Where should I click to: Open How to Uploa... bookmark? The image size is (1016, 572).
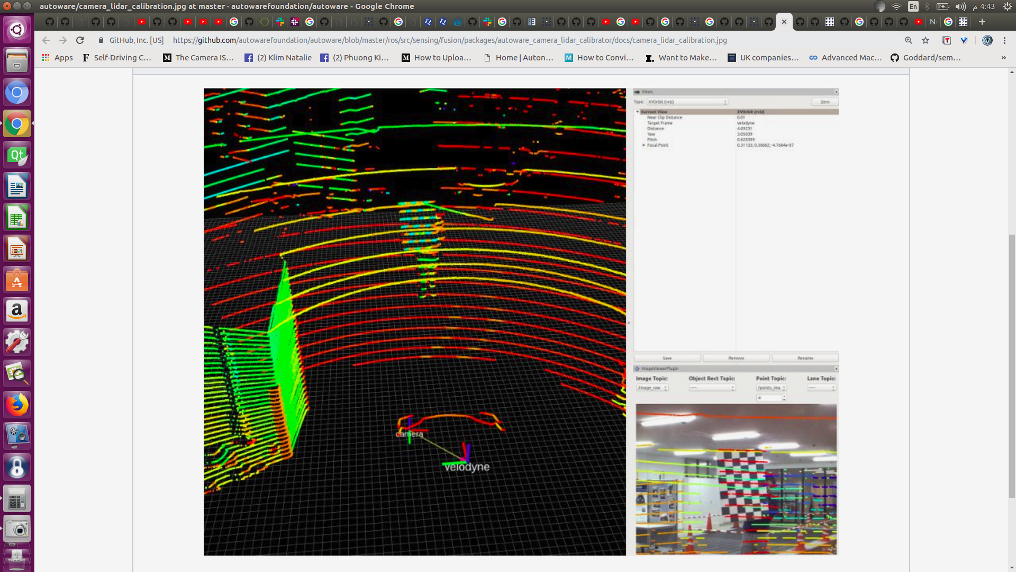click(x=437, y=58)
